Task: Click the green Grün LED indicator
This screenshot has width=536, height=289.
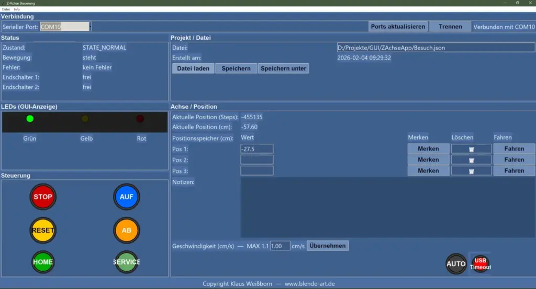Action: coord(30,119)
